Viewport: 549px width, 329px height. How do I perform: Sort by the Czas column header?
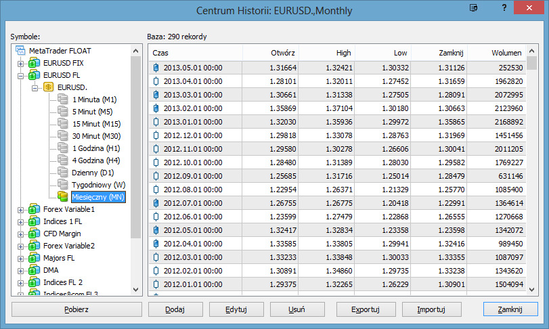(x=196, y=53)
